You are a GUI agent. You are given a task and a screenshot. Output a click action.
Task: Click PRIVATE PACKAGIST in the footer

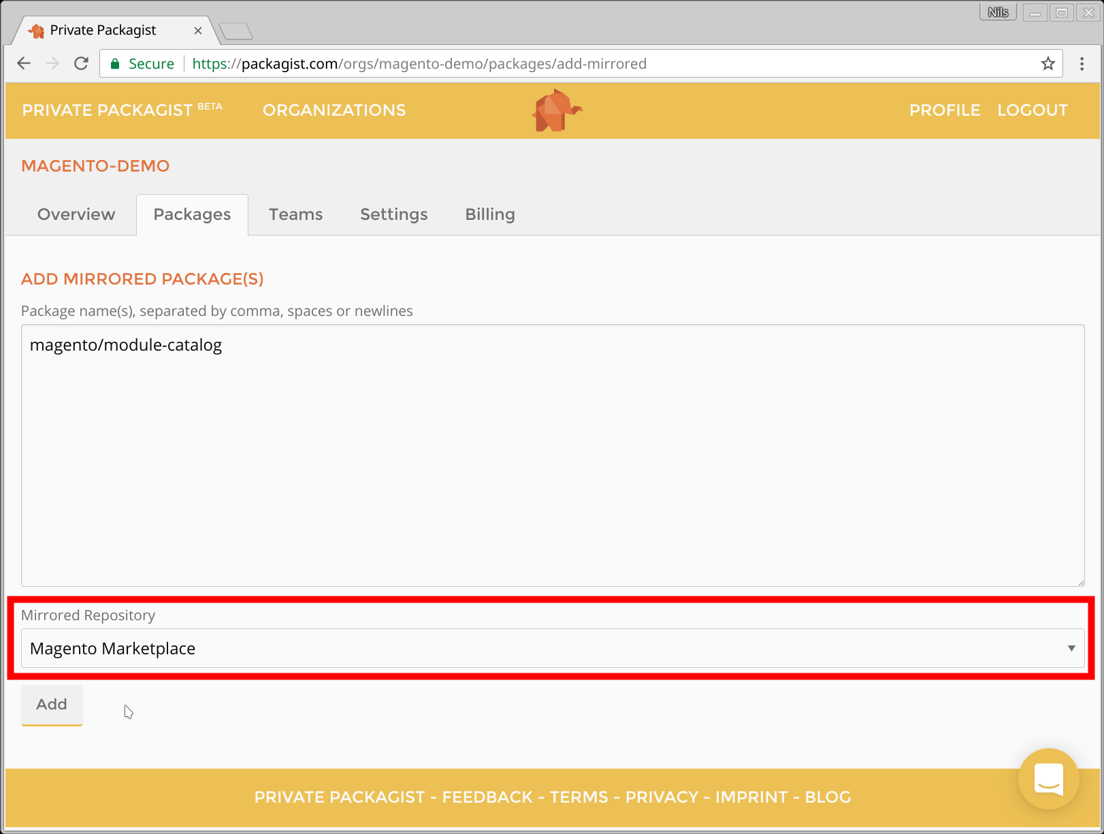[340, 797]
